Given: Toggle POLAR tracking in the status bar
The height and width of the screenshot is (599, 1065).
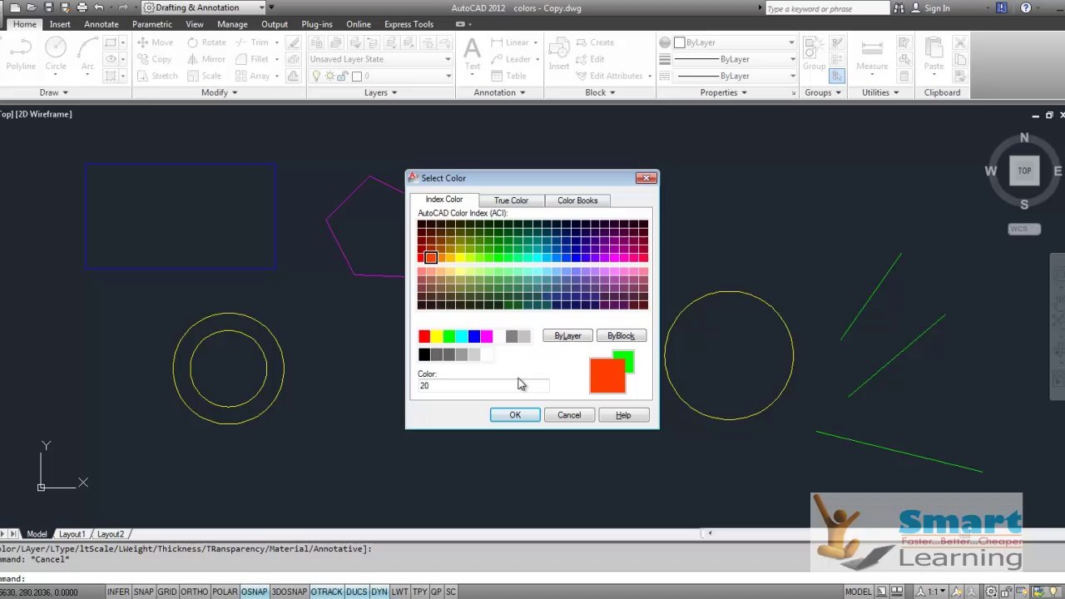Looking at the screenshot, I should point(225,592).
